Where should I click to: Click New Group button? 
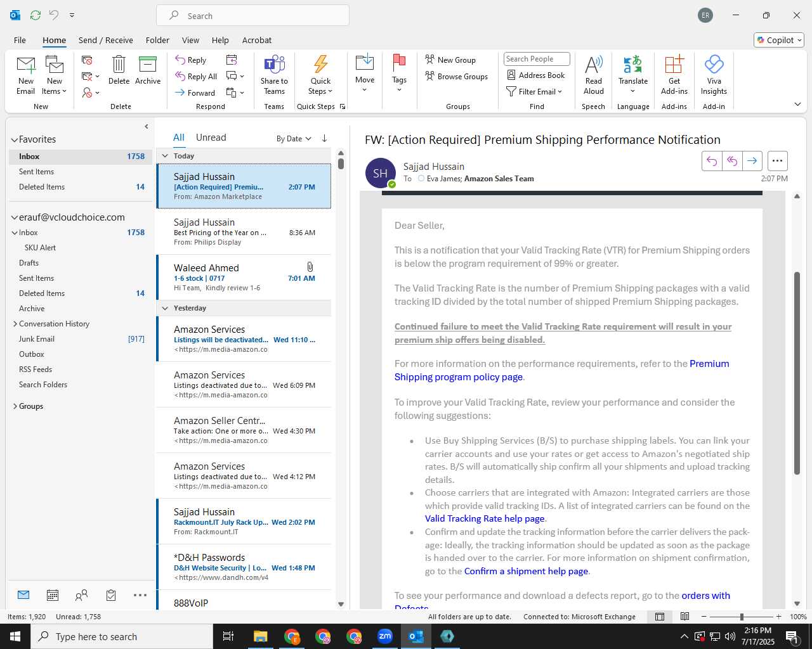click(450, 60)
